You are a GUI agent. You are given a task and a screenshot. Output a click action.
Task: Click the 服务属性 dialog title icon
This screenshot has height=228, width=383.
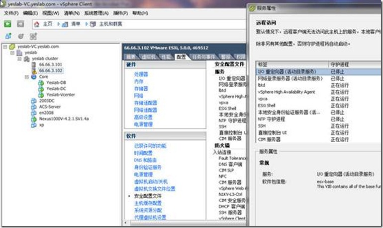(252, 8)
